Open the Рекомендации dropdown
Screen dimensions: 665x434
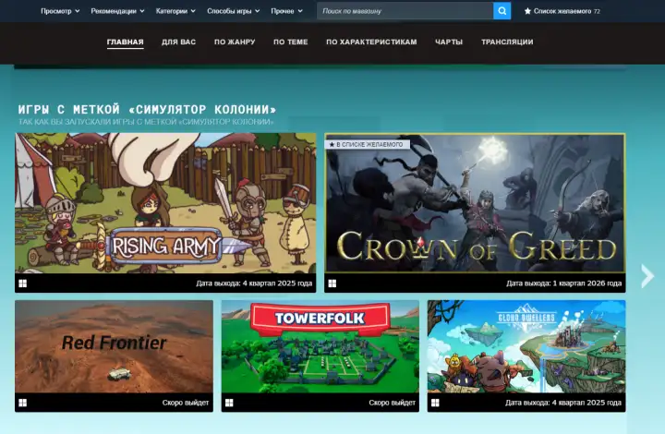click(117, 11)
